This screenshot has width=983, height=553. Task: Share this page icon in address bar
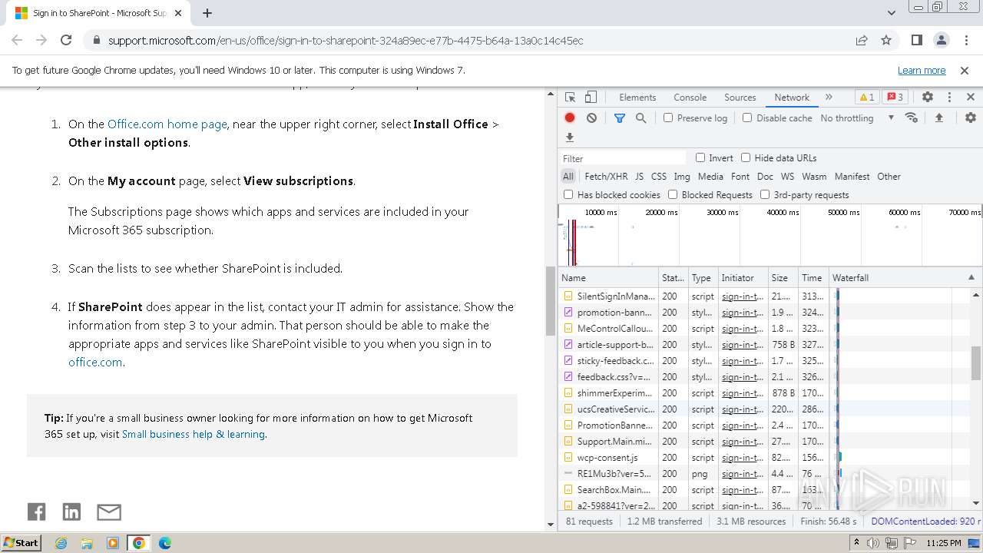pyautogui.click(x=862, y=40)
